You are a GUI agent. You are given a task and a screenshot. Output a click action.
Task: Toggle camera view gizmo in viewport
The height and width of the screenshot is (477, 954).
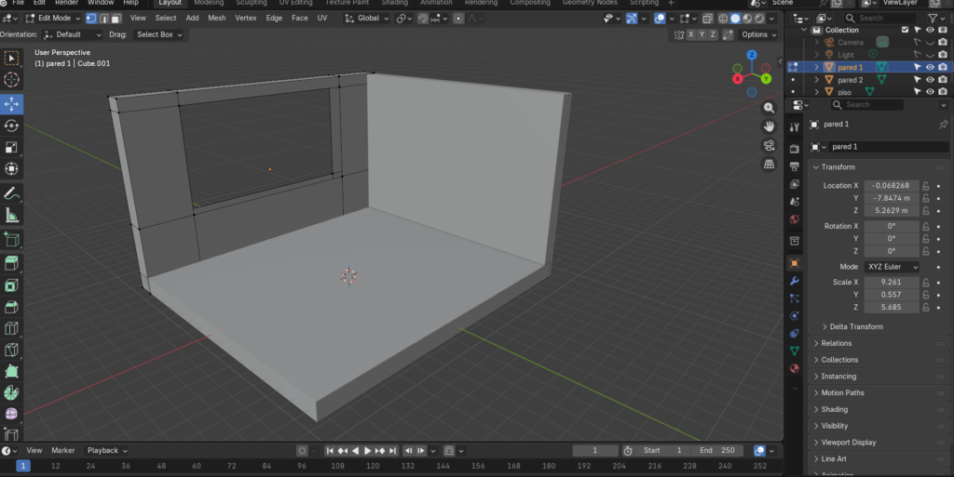[770, 145]
